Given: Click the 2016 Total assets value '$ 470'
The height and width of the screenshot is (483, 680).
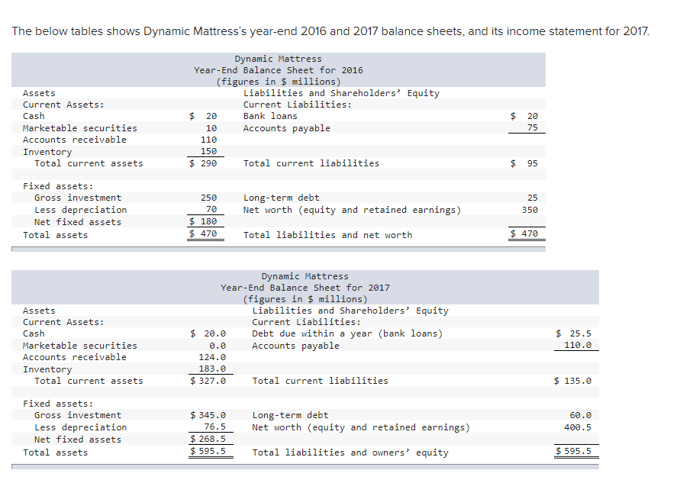Looking at the screenshot, I should tap(203, 233).
